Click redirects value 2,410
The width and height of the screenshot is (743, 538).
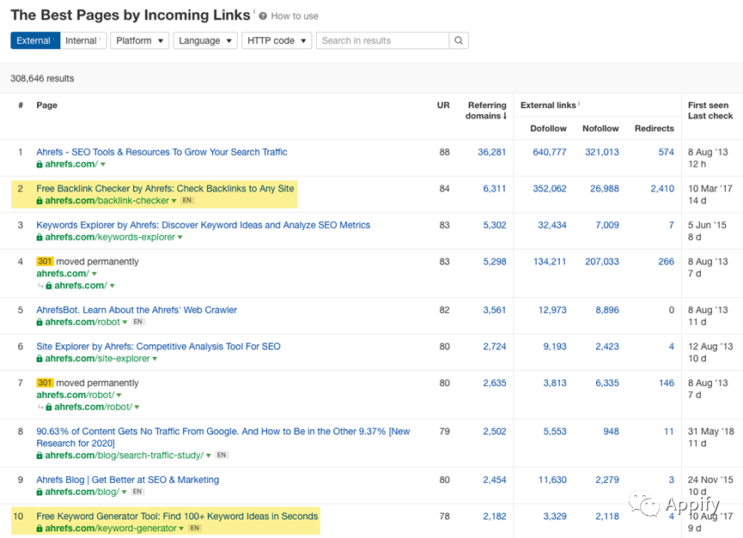662,188
